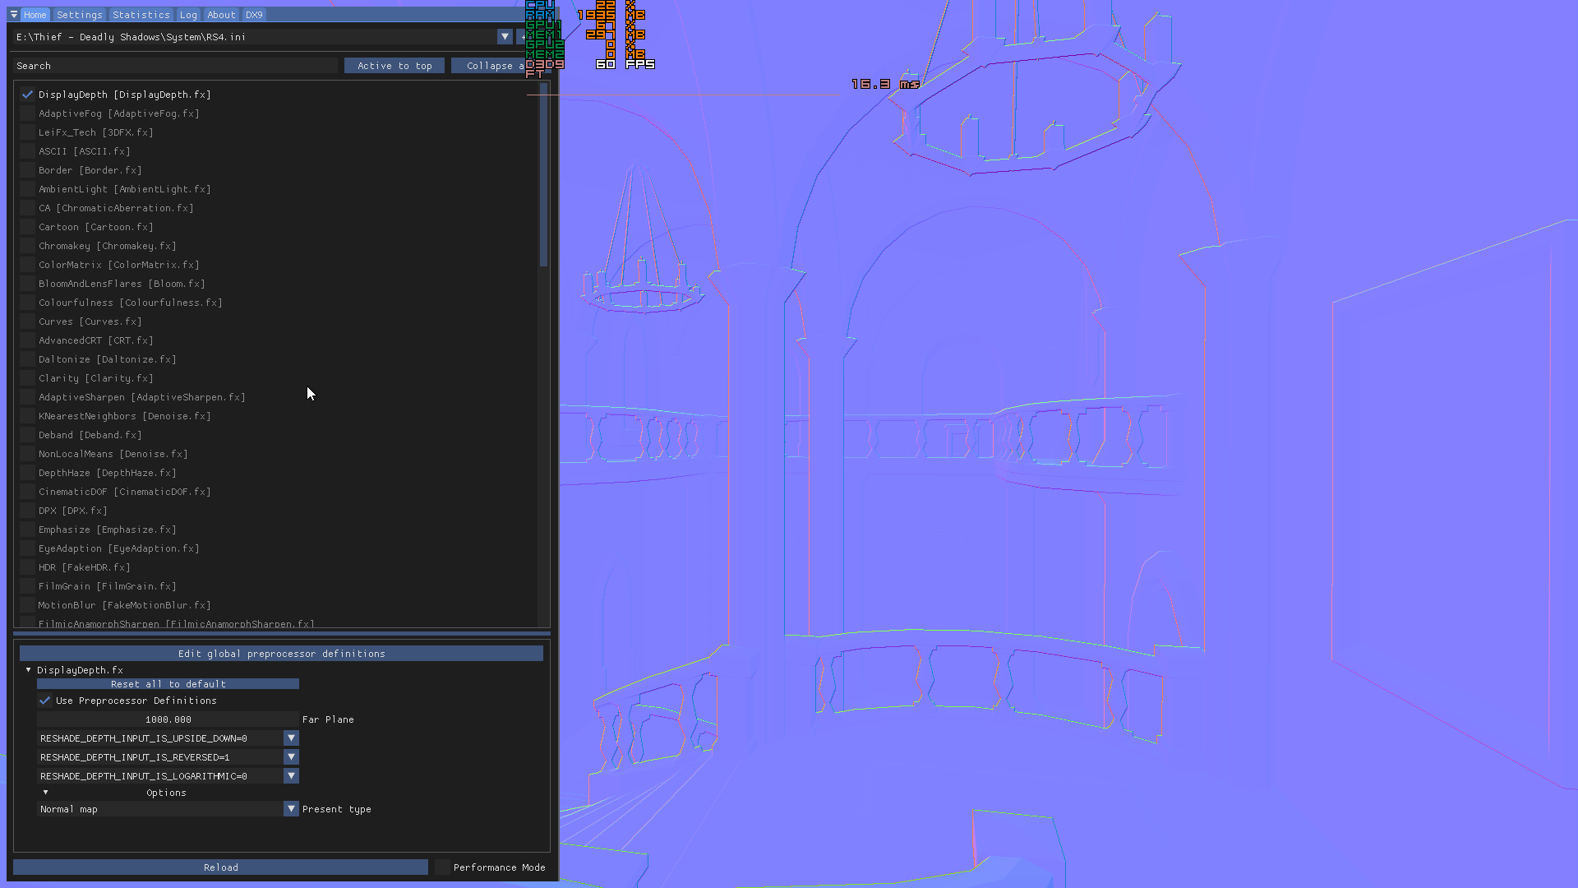The height and width of the screenshot is (888, 1578).
Task: Click the Reload button
Action: [x=220, y=867]
